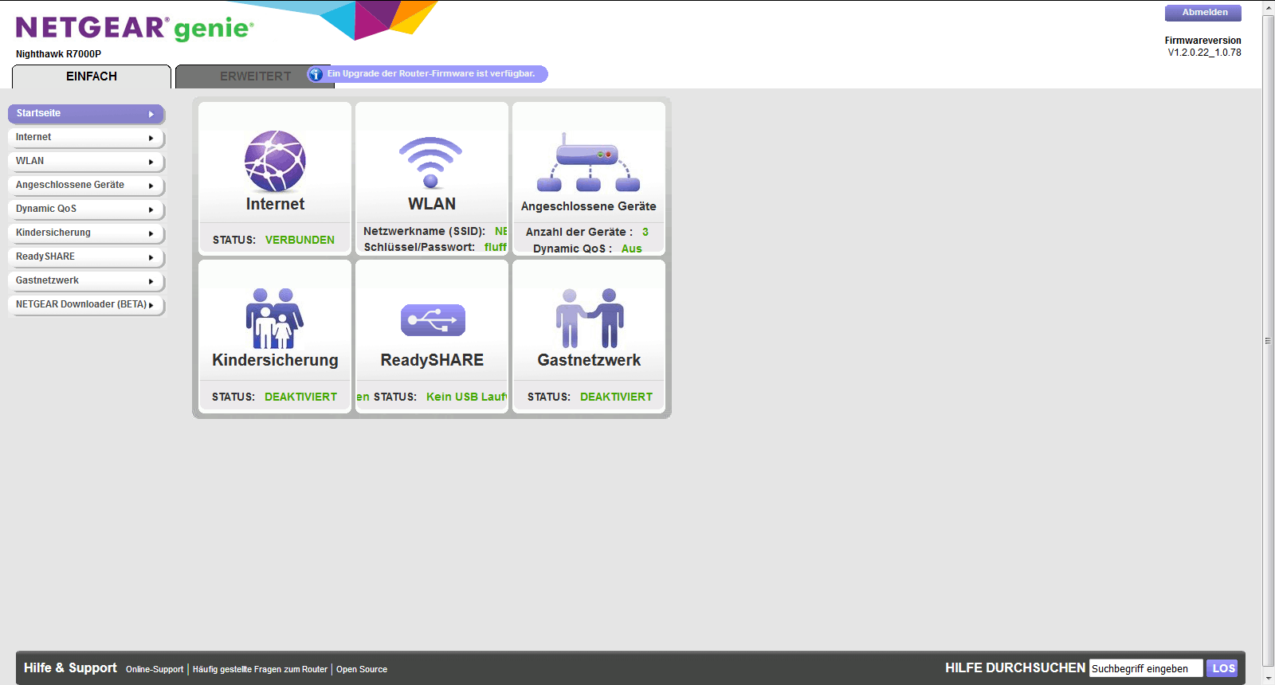Click the Nighthawk R7000P model name
This screenshot has height=685, width=1275.
tap(58, 54)
